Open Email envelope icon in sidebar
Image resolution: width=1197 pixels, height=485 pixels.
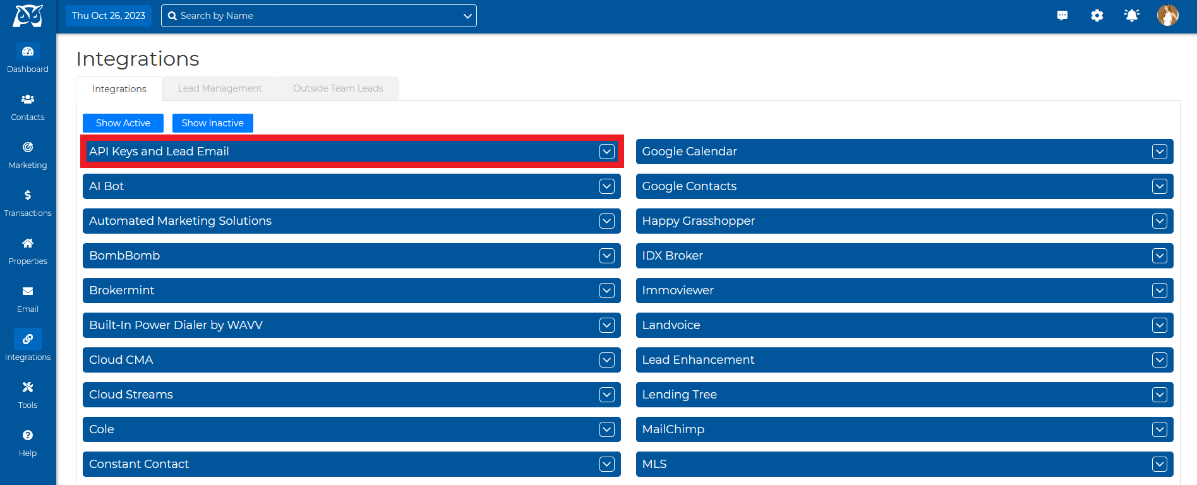coord(28,291)
